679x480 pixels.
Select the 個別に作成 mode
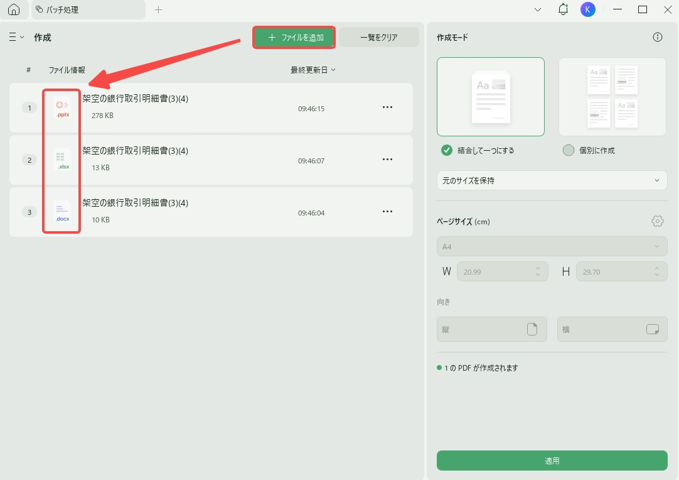568,150
